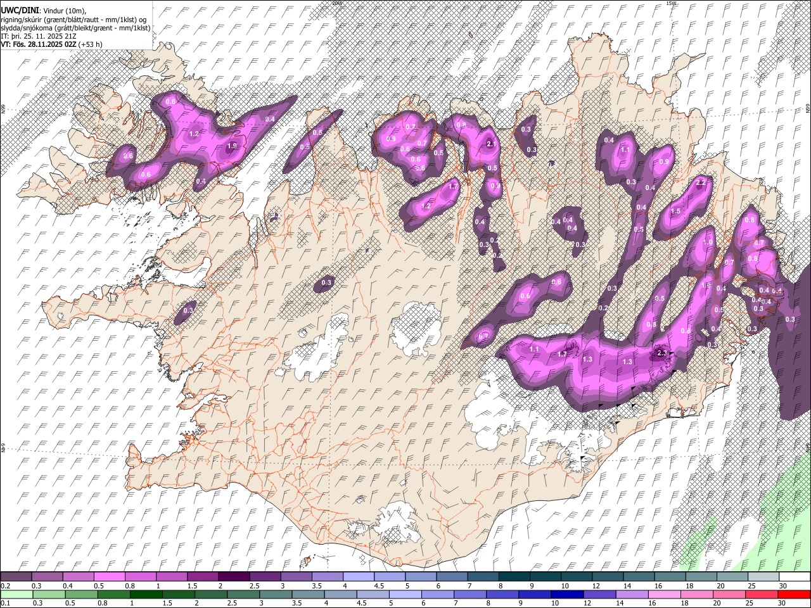Pick the darkest green lower swatch between 1 and 1.5
The height and width of the screenshot is (608, 811).
[x=146, y=594]
